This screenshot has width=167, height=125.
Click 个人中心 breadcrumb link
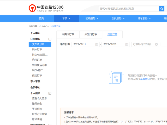pyautogui.click(x=43, y=26)
